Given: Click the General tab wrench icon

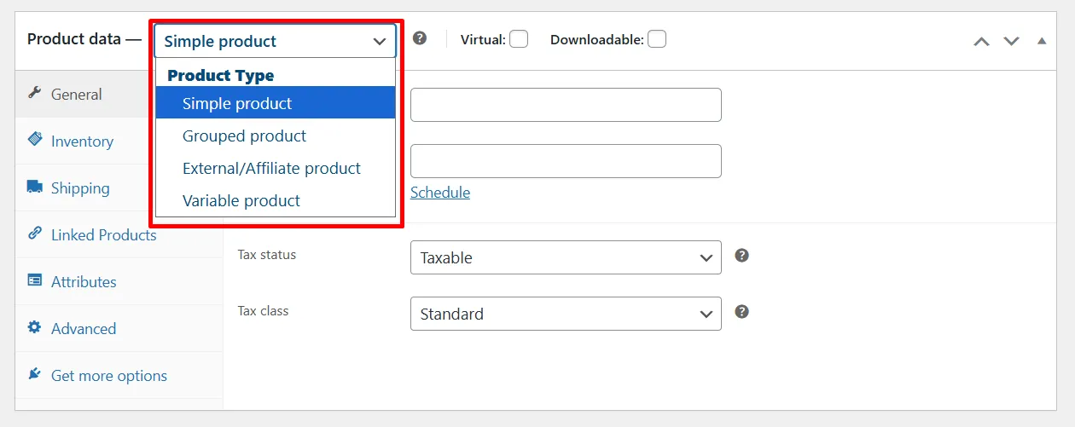Looking at the screenshot, I should [x=35, y=93].
